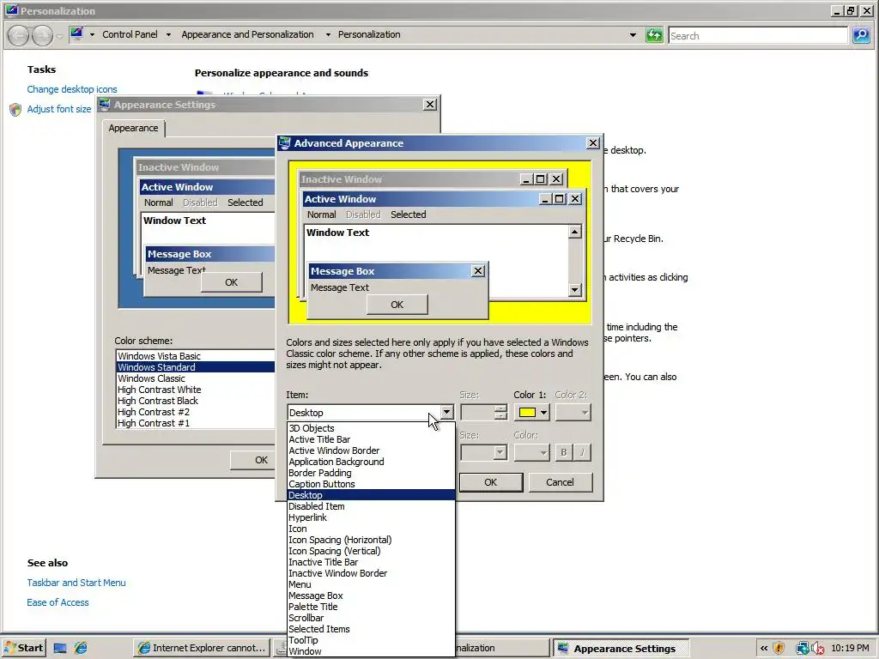Viewport: 879px width, 659px height.
Task: Select Hyperlink from the item list
Action: (371, 517)
